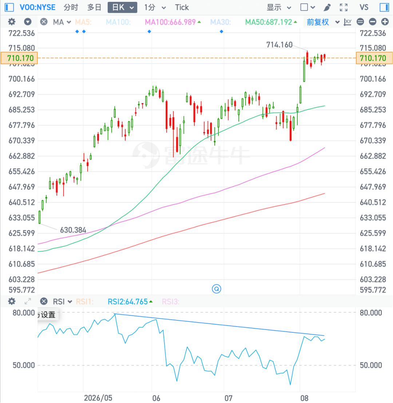
Task: Toggle the faded MA30 line visibility
Action: point(221,22)
